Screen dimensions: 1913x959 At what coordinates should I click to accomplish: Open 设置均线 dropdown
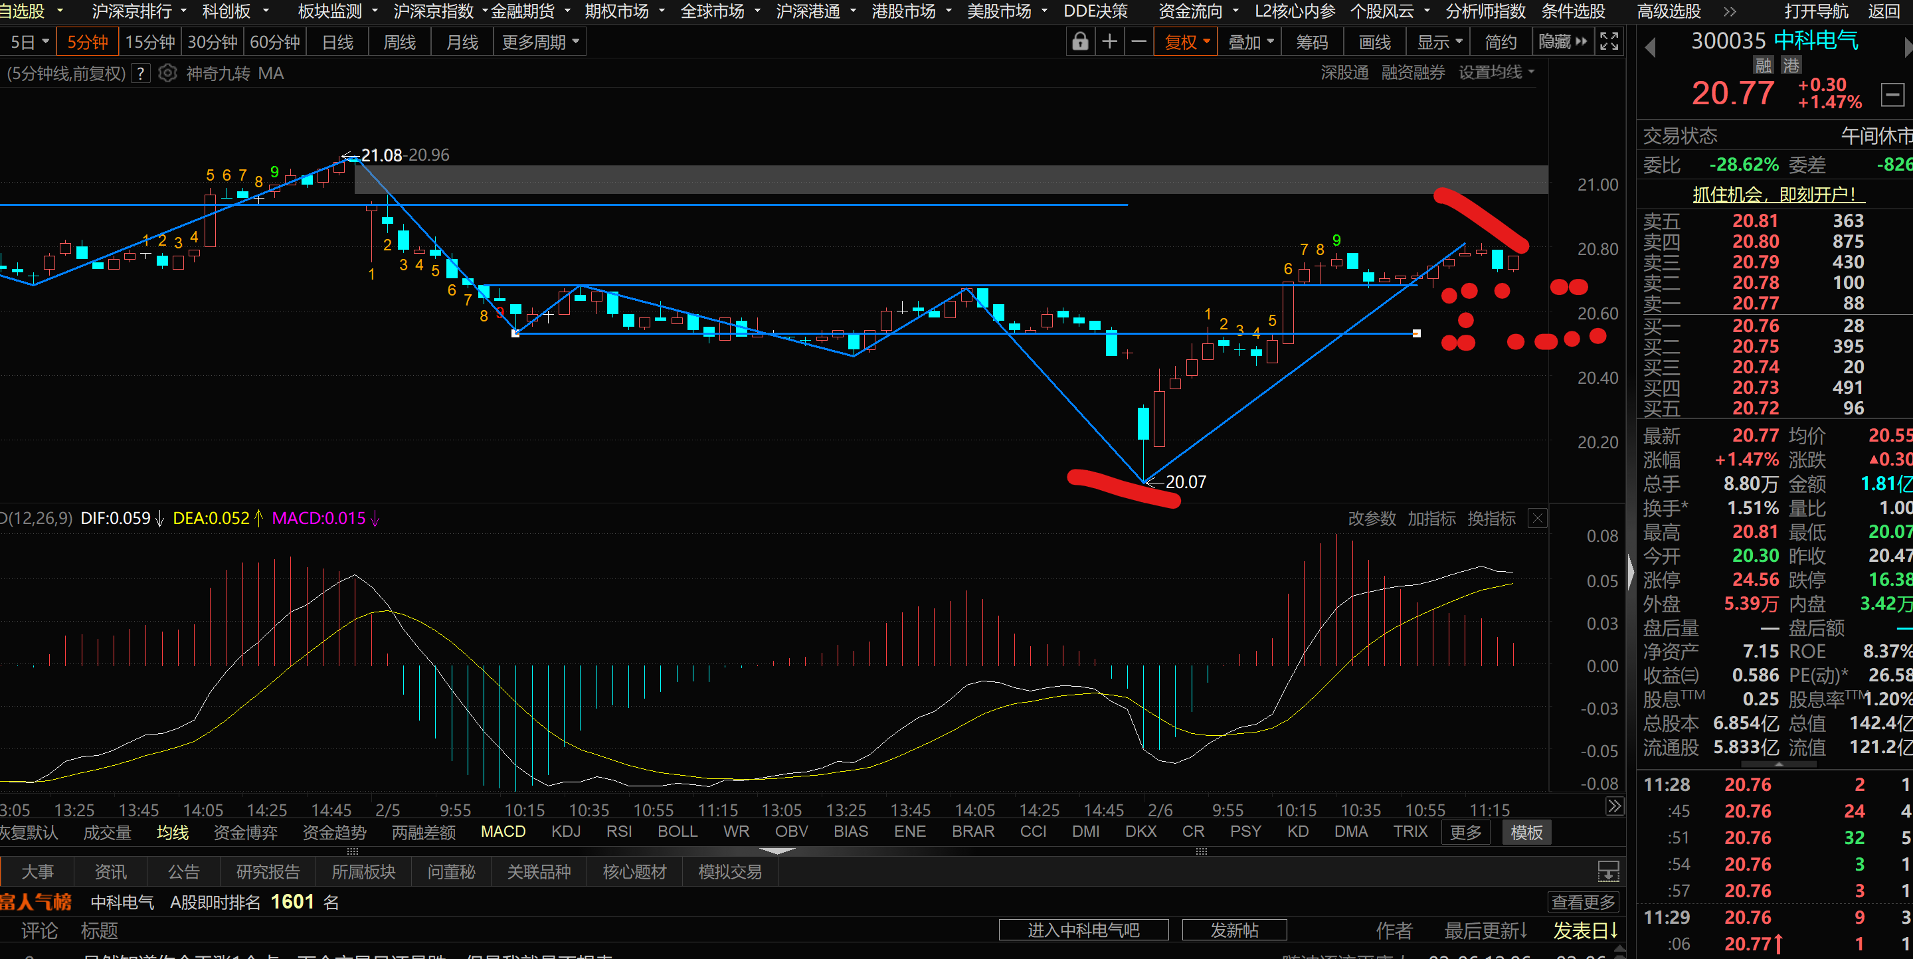1496,73
